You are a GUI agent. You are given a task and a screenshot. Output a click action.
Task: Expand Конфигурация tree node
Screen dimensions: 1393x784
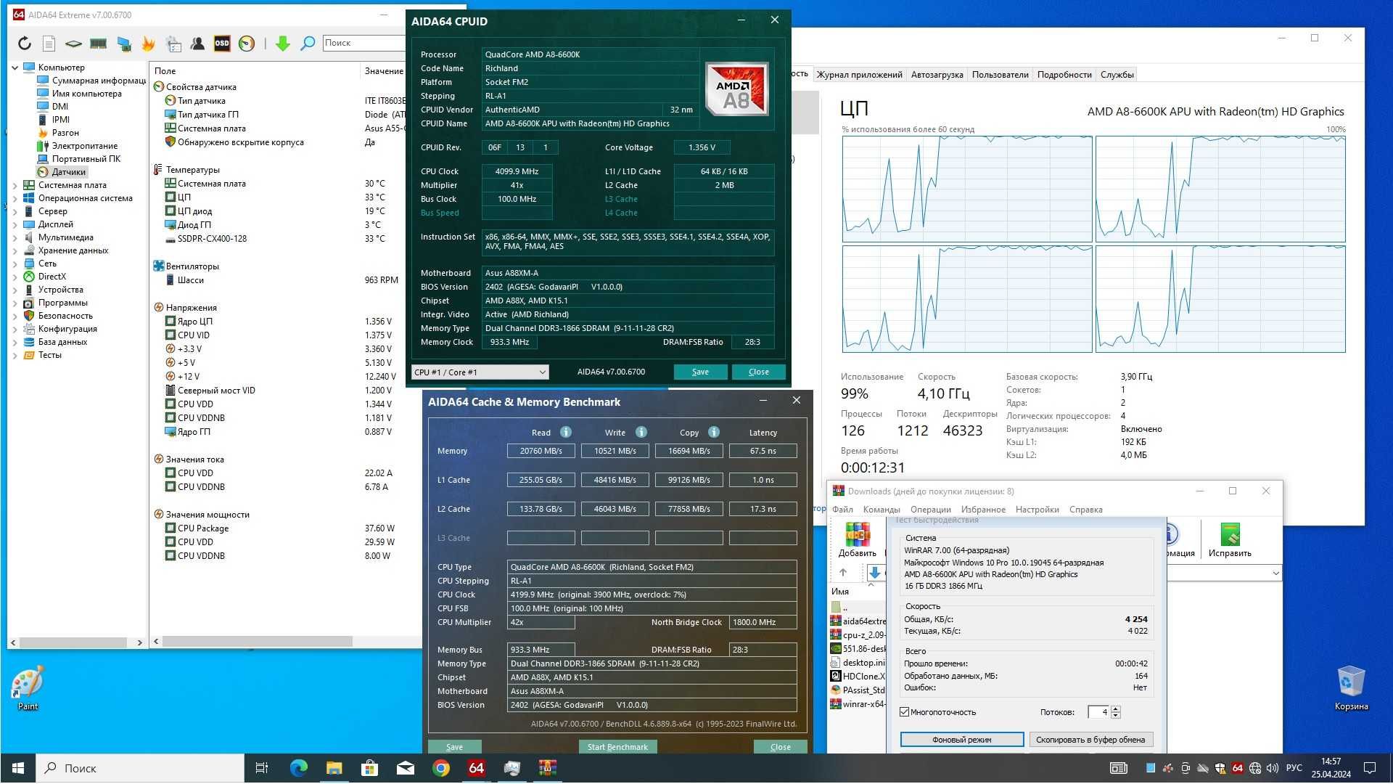coord(15,329)
